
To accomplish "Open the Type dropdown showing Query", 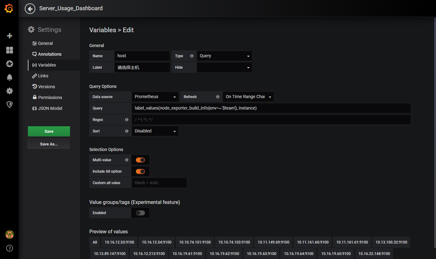I will tap(224, 56).
